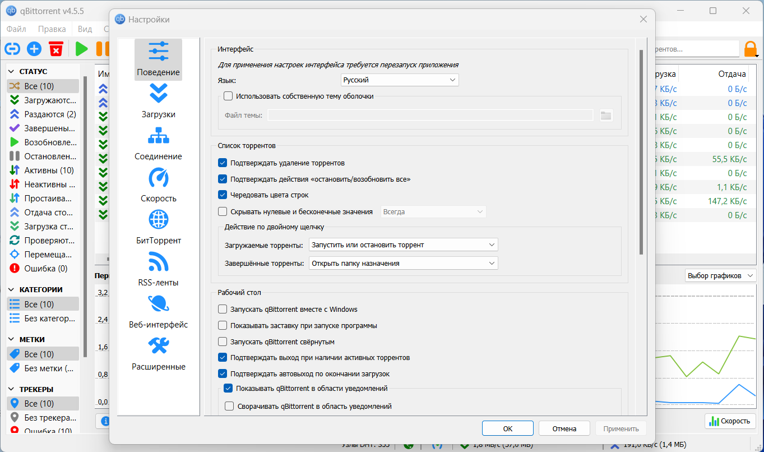Select Завершены status filter in sidebar
Screen dimensions: 764x452
(43, 128)
